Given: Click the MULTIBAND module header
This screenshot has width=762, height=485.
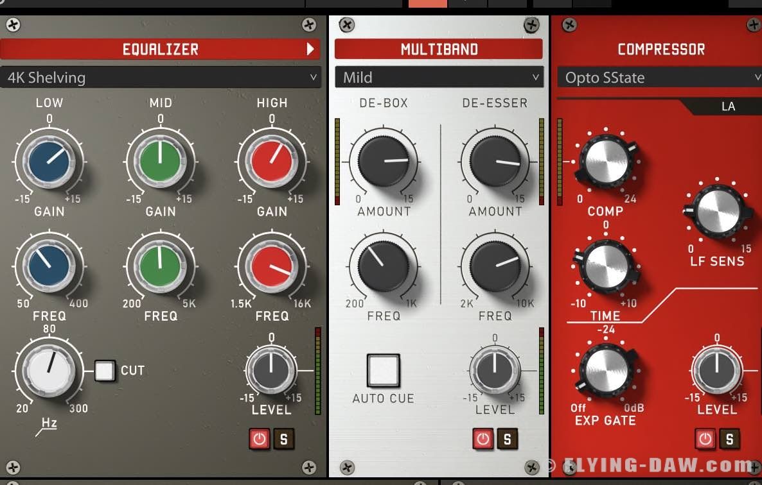Looking at the screenshot, I should point(439,49).
